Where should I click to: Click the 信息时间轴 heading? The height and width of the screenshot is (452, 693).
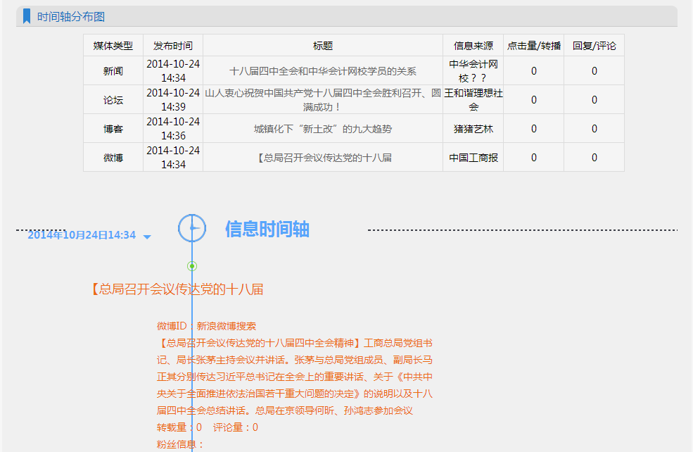click(267, 229)
